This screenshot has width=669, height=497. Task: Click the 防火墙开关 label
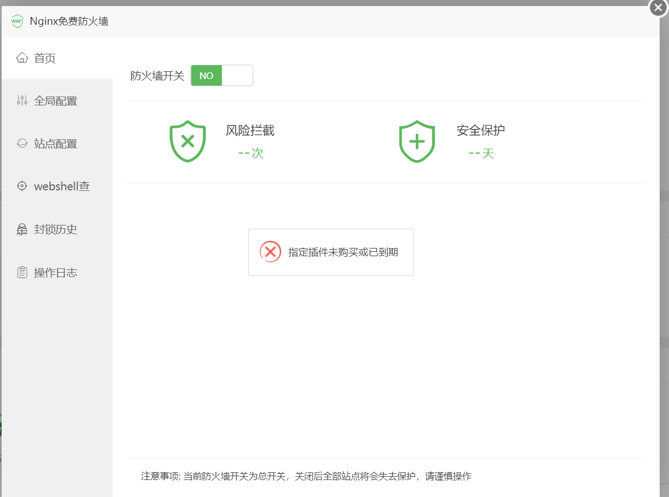(157, 76)
